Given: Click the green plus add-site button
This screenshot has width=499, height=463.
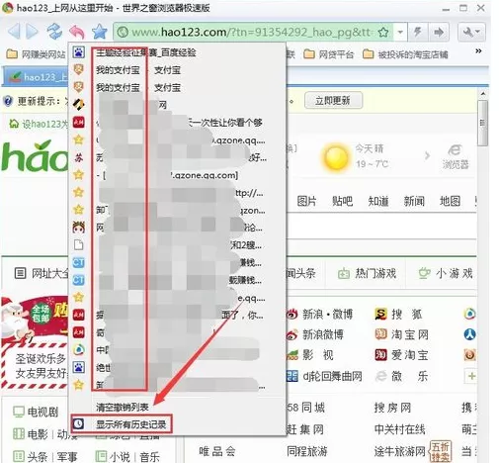Looking at the screenshot, I should tap(471, 376).
